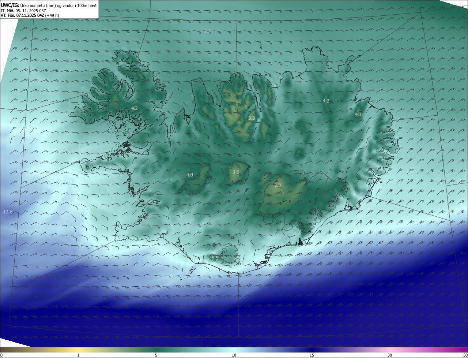Click the 'UWC/IG:' label in title box
This screenshot has width=468, height=358.
tap(10, 5)
